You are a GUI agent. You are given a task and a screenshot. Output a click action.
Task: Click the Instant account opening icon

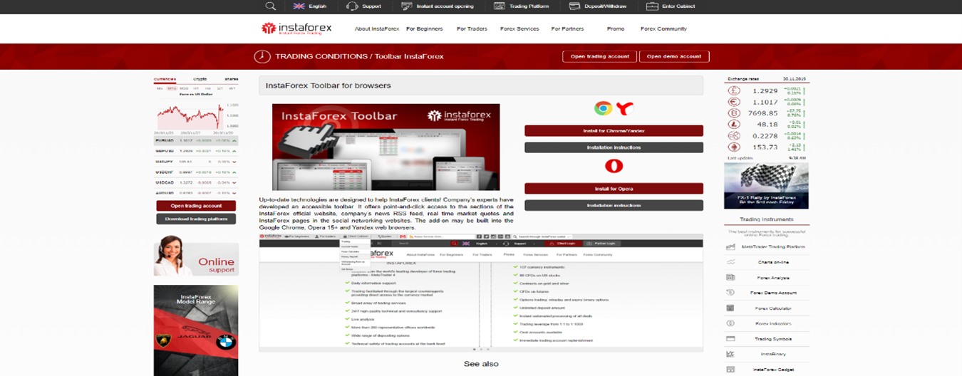click(407, 6)
